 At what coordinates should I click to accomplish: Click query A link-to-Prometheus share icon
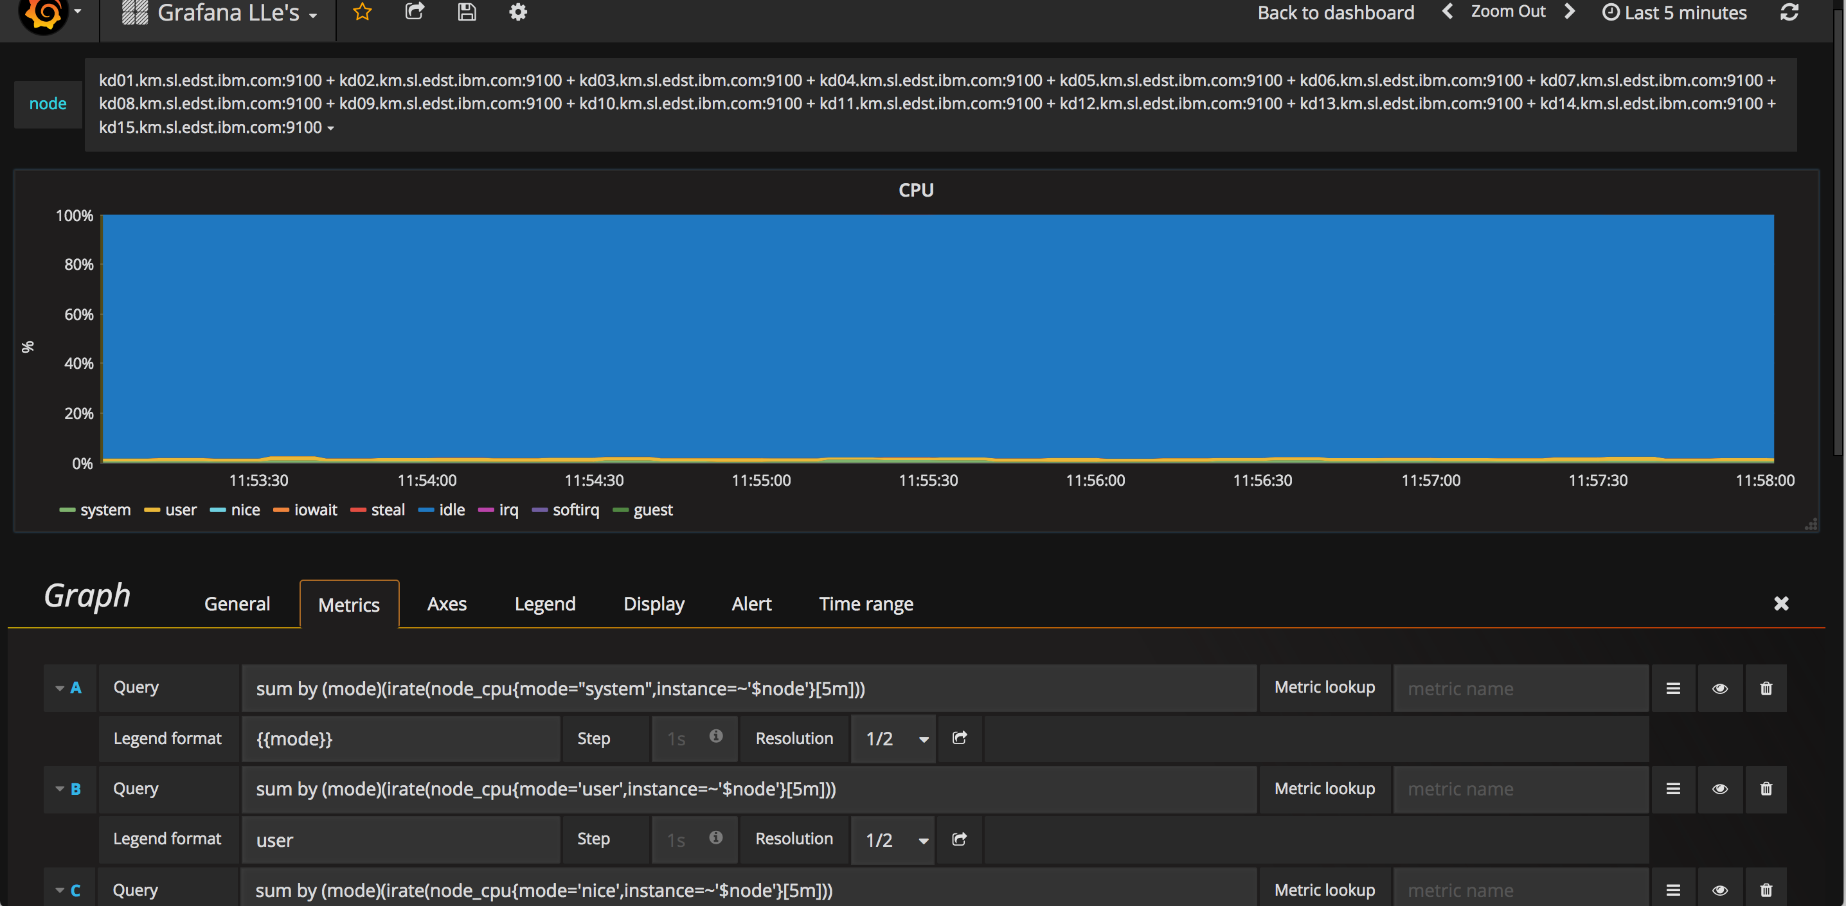(960, 738)
